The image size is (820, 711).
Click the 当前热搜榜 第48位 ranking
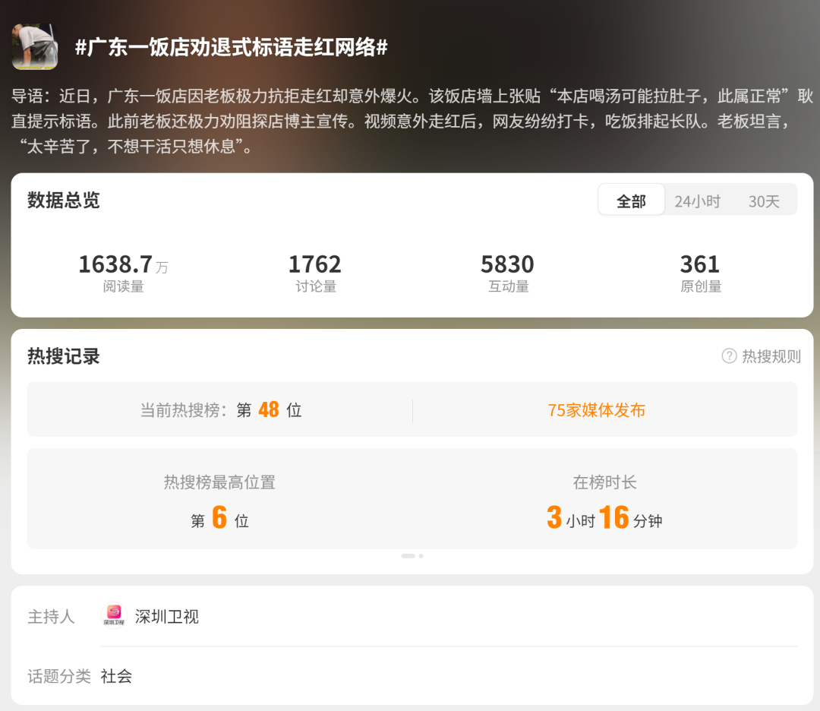tap(221, 410)
